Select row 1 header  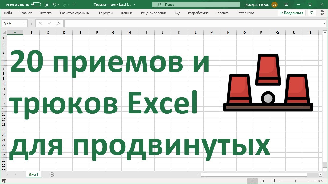pyautogui.click(x=3, y=38)
